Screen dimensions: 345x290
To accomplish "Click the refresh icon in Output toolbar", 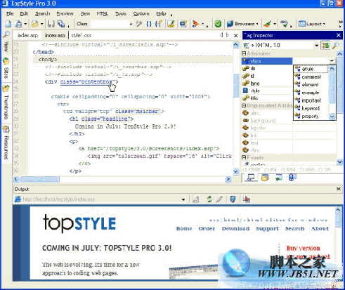I will pos(209,199).
